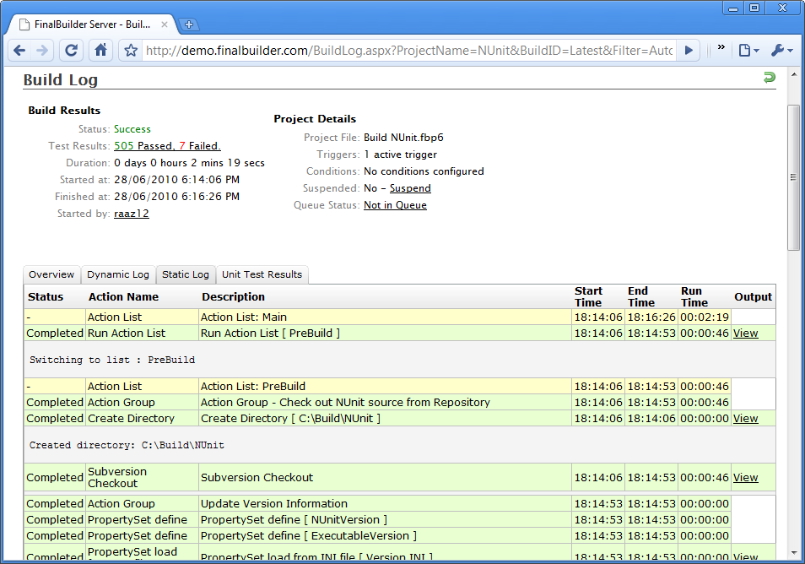The width and height of the screenshot is (805, 564).
Task: Open the wrench customize menu
Action: pos(782,51)
